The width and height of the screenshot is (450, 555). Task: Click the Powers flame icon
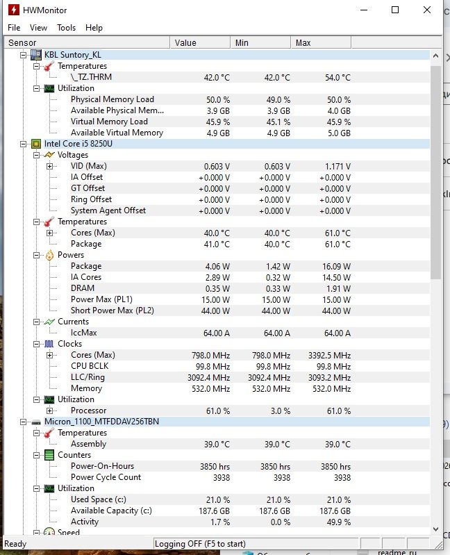click(49, 255)
